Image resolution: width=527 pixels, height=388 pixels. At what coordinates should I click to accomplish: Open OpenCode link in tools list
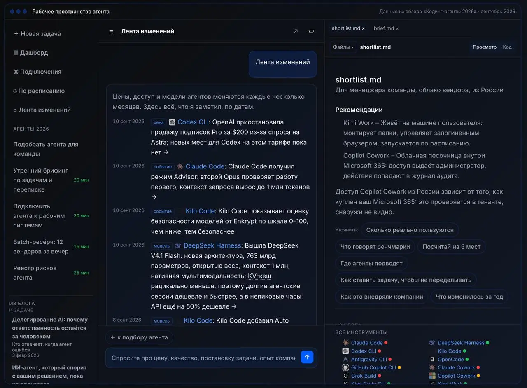point(450,360)
